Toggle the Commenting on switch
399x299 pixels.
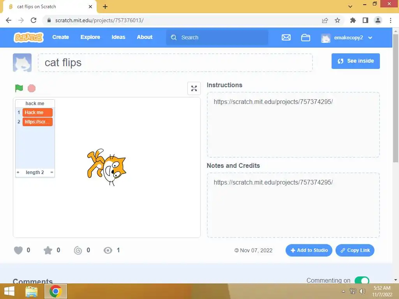(x=362, y=280)
